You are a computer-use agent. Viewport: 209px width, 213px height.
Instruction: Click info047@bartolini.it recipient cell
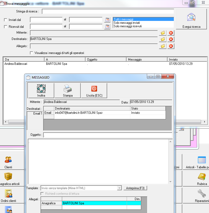[x=92, y=113]
